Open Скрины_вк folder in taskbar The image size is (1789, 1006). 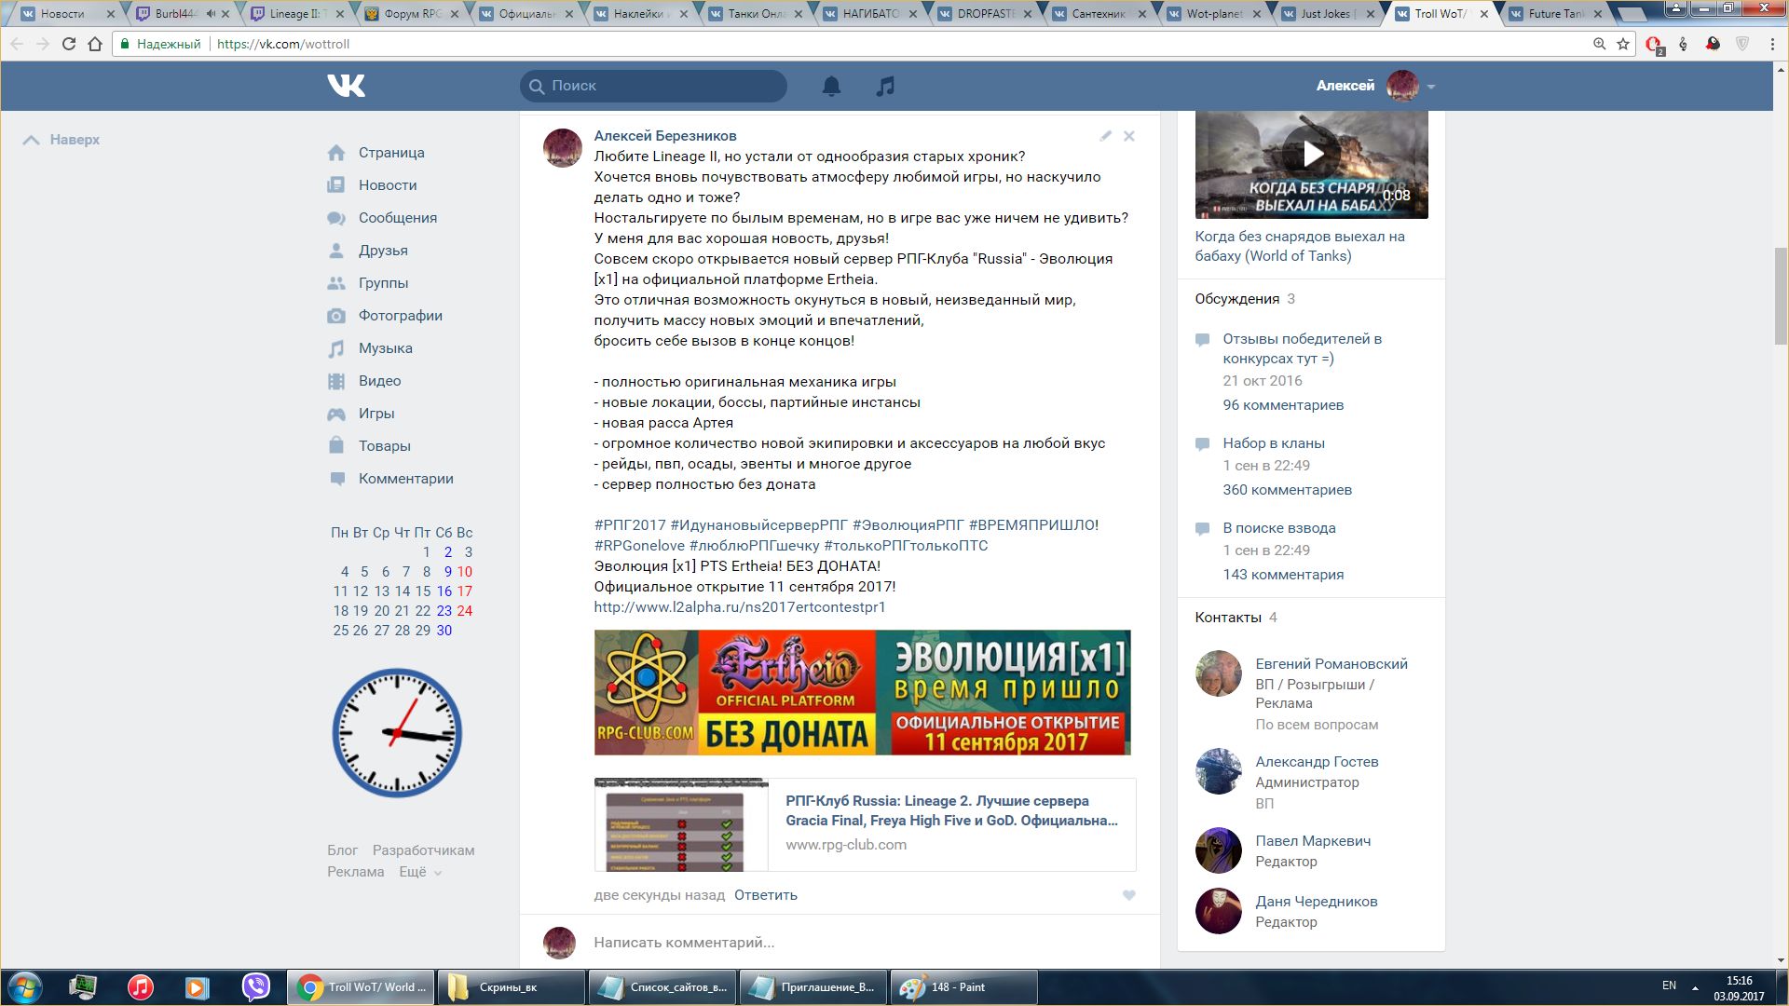pyautogui.click(x=511, y=987)
